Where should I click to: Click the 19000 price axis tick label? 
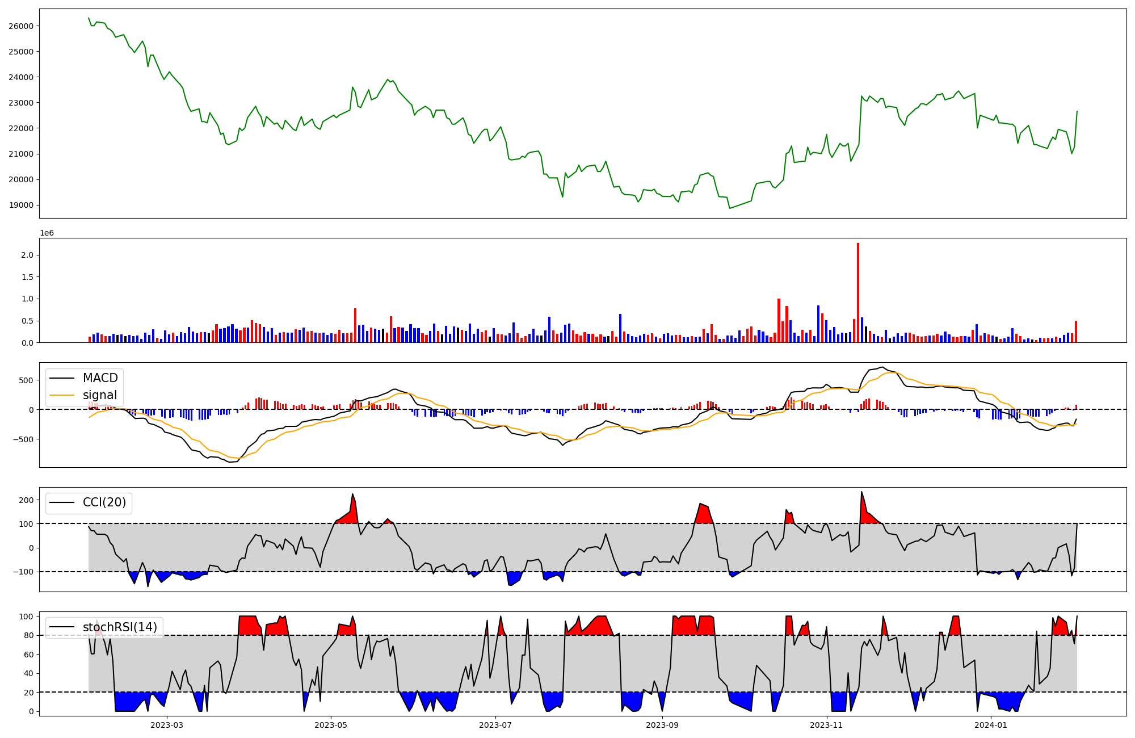click(x=21, y=206)
